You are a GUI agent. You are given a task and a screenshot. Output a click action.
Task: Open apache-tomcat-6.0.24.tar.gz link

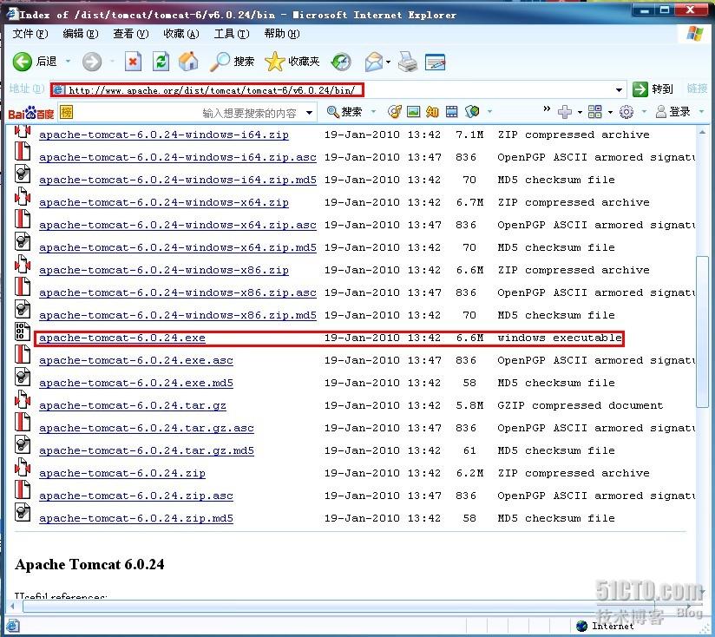tap(133, 406)
